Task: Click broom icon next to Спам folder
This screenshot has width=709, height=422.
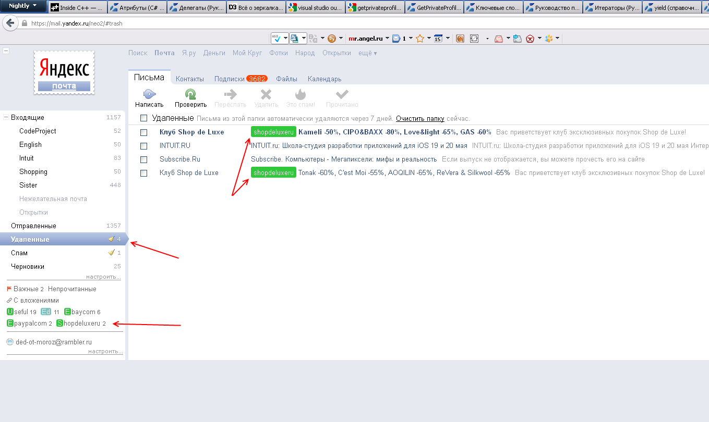Action: click(x=111, y=253)
